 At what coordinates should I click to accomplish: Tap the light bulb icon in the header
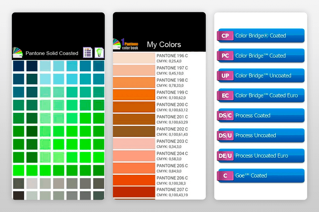[x=99, y=52]
